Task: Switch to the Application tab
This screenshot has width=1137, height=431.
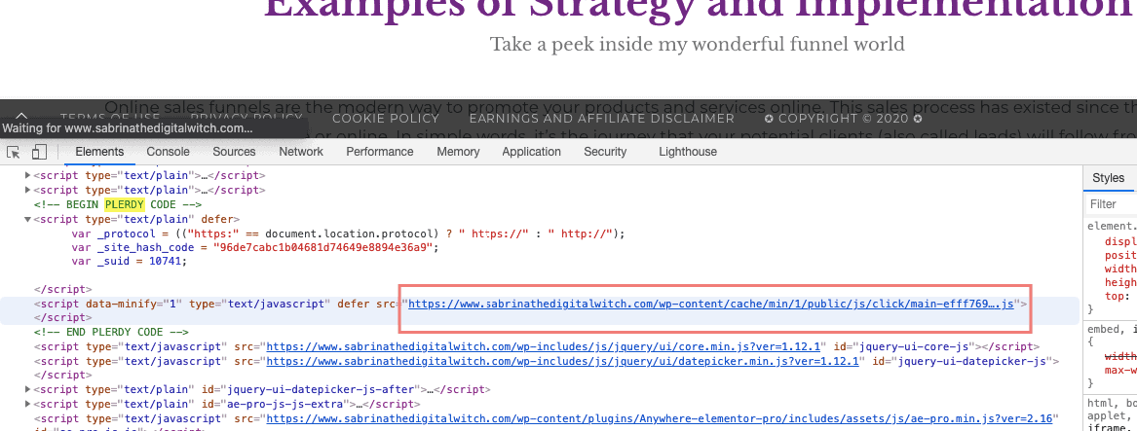Action: [x=531, y=152]
